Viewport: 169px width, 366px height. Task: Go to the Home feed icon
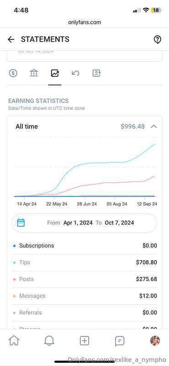tap(14, 341)
